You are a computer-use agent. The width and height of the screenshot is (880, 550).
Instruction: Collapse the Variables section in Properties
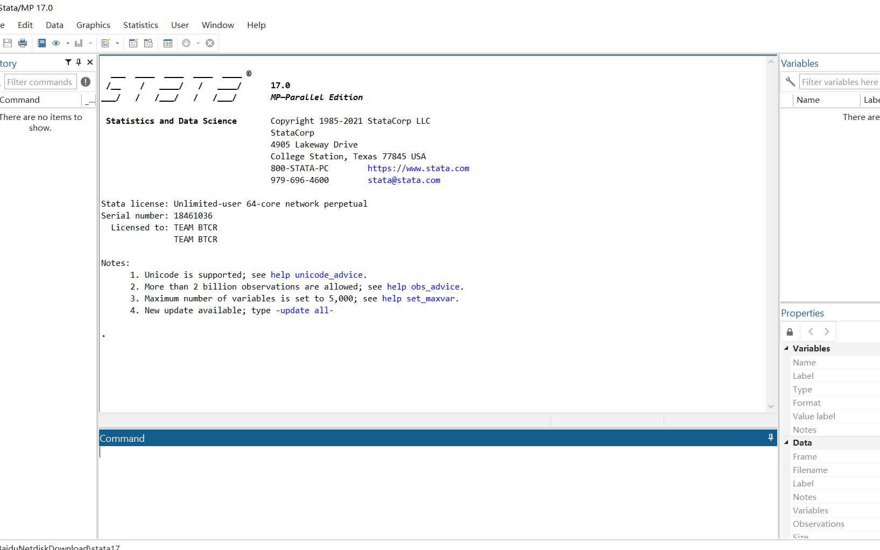point(786,348)
